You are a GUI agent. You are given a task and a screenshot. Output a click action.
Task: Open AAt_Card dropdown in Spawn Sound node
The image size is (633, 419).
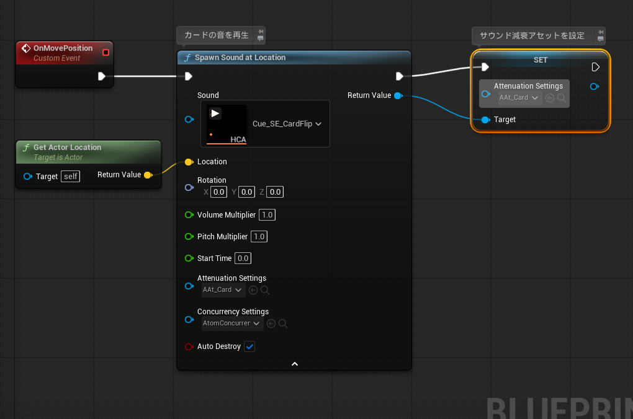(x=223, y=290)
